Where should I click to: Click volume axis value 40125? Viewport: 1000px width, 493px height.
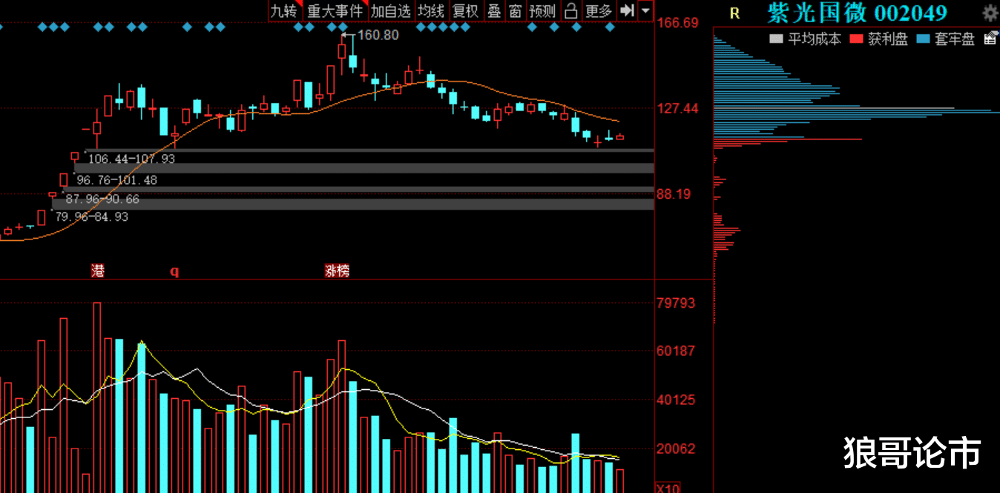pyautogui.click(x=676, y=400)
